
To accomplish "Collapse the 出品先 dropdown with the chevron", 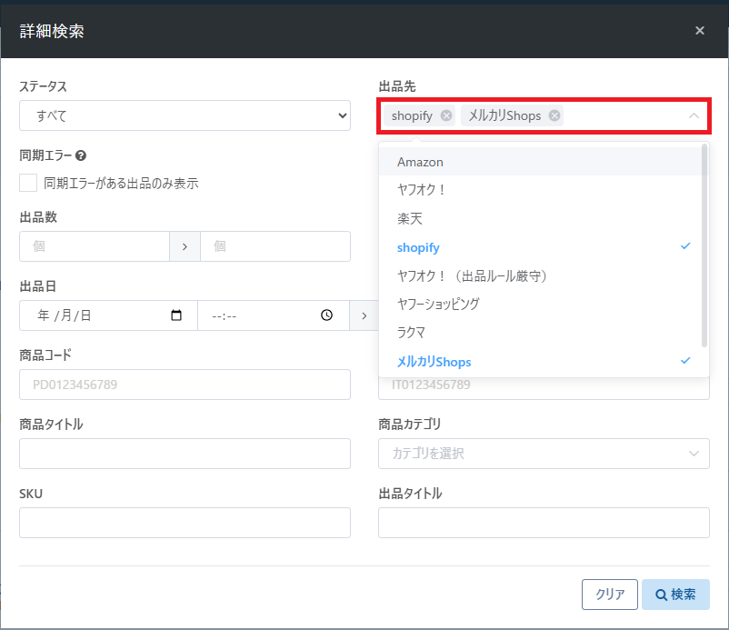I will click(694, 115).
